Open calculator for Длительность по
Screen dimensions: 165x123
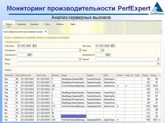pos(108,55)
